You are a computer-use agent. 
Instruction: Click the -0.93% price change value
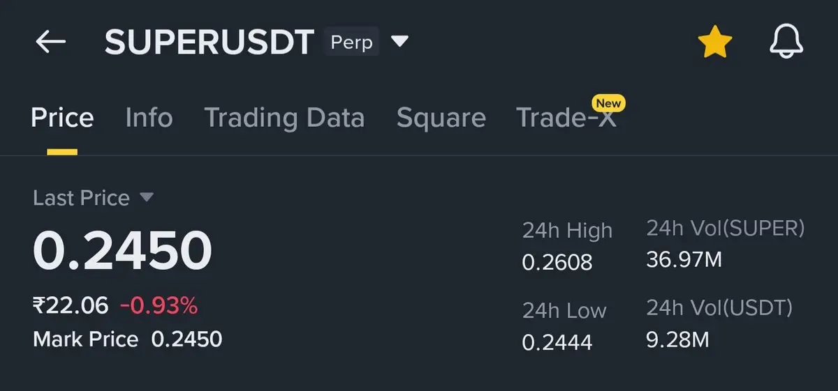[159, 305]
